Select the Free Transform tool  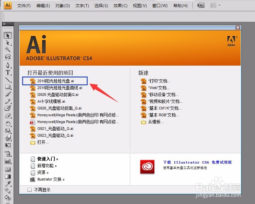pos(7,145)
